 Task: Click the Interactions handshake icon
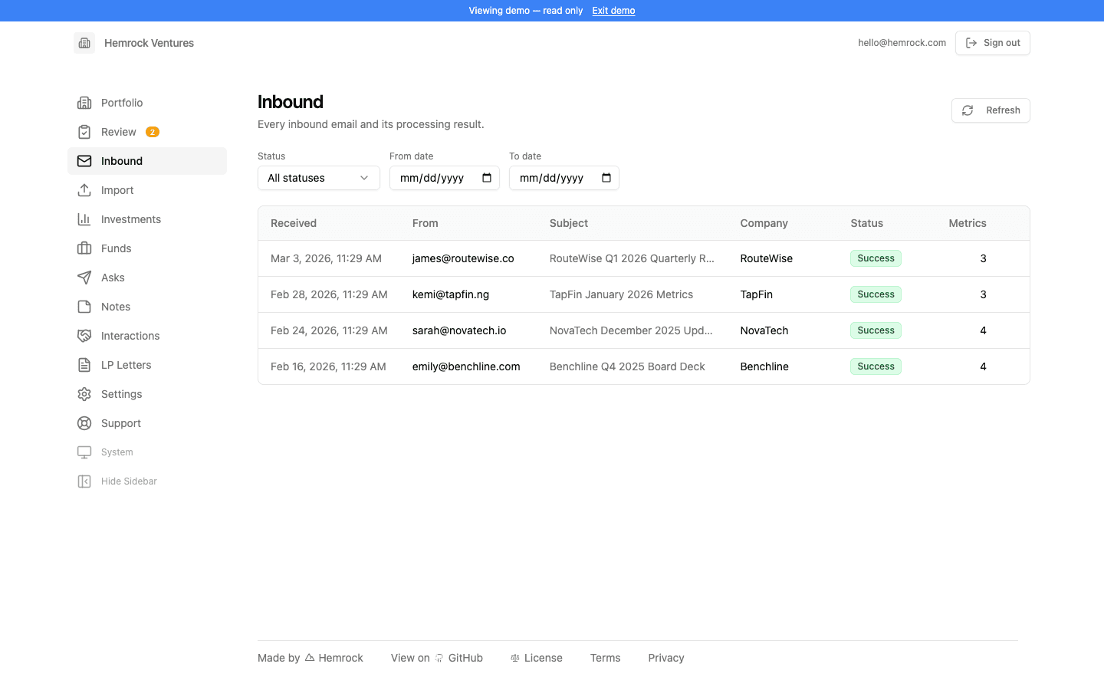pos(84,336)
